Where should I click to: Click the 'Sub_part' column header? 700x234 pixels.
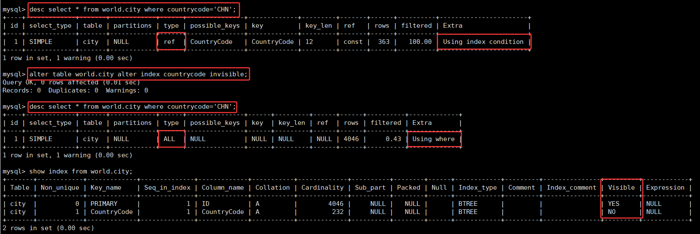[x=370, y=188]
